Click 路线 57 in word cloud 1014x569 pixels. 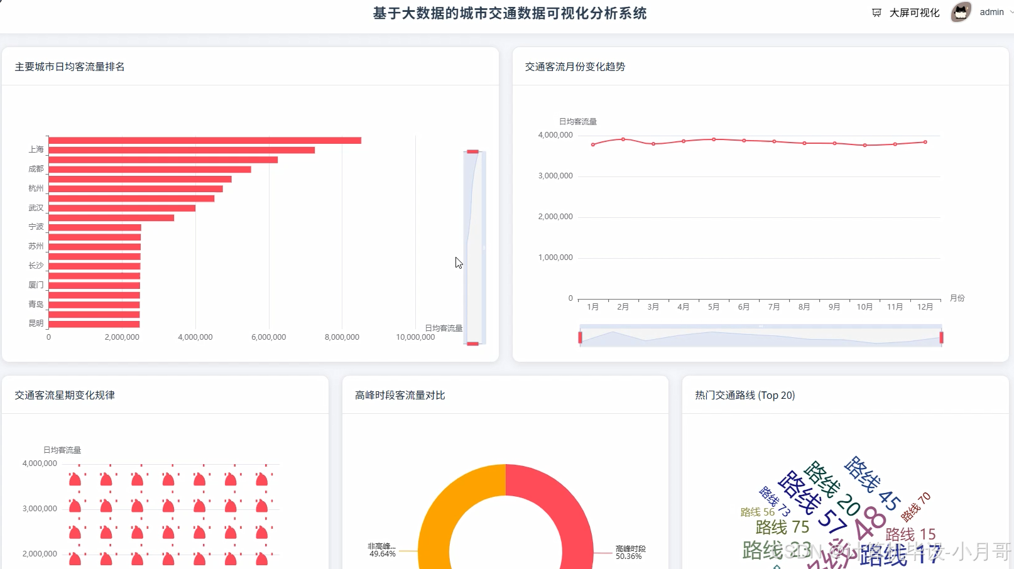(x=813, y=502)
